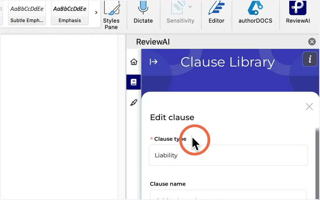Close the ReviewAI task pane
This screenshot has height=200, width=320.
(312, 42)
